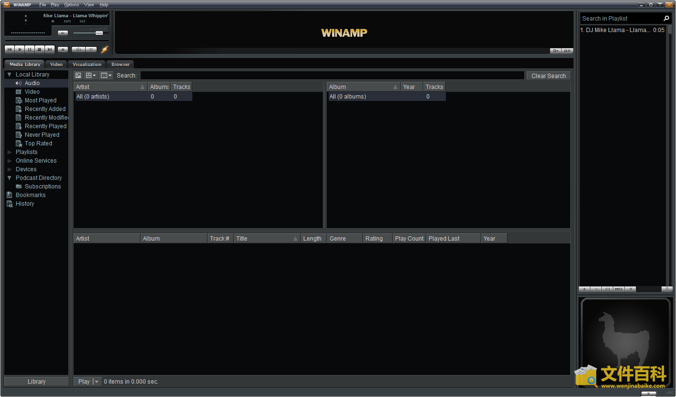Viewport: 676px width, 397px height.
Task: Sort the track list by Title
Action: point(266,238)
